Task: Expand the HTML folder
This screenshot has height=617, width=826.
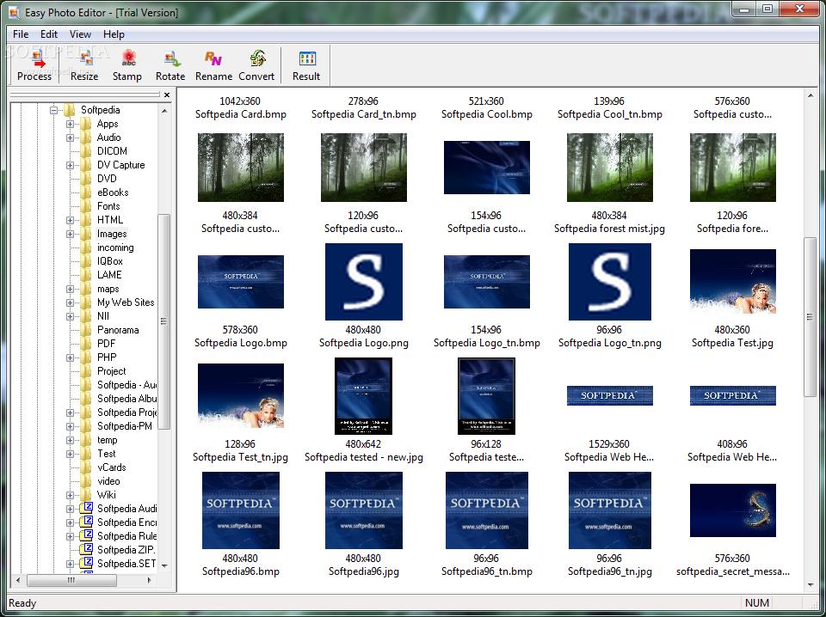Action: point(70,220)
